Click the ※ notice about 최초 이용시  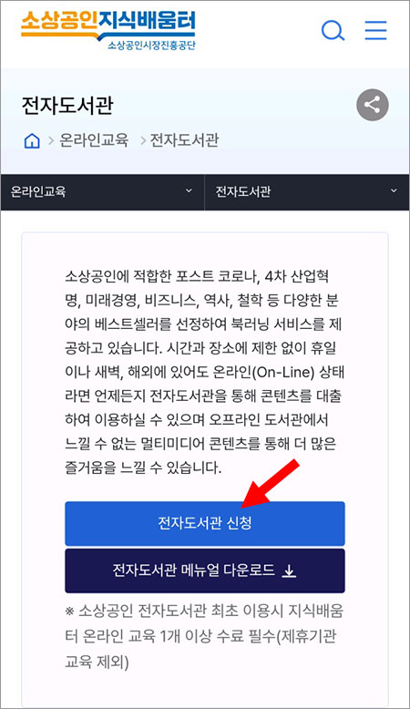204,637
